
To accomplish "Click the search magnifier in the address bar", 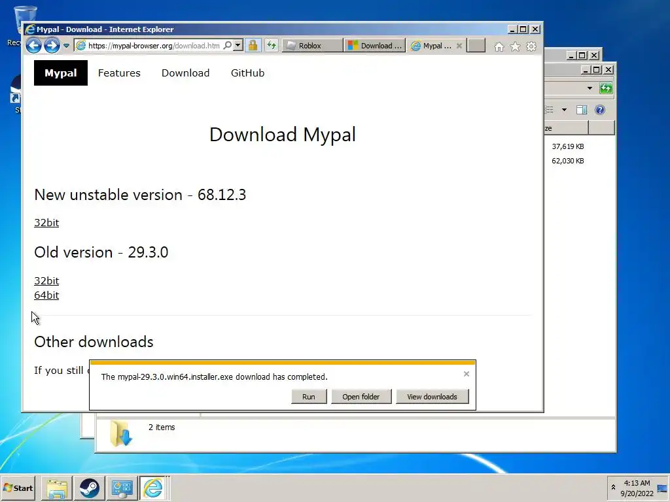I will pyautogui.click(x=228, y=45).
